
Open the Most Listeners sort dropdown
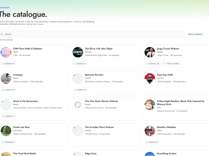[x=195, y=34]
